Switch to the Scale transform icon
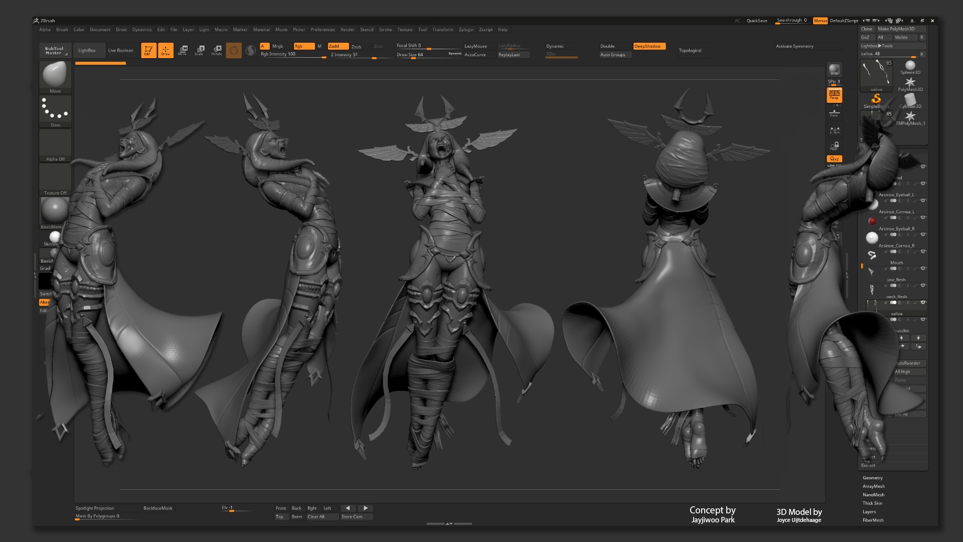The height and width of the screenshot is (542, 963). pos(200,50)
